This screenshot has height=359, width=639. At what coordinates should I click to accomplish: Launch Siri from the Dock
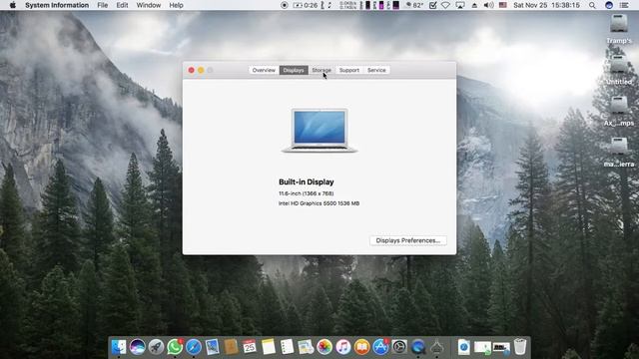138,347
